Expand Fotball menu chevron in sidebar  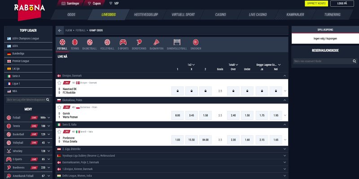pos(49,118)
